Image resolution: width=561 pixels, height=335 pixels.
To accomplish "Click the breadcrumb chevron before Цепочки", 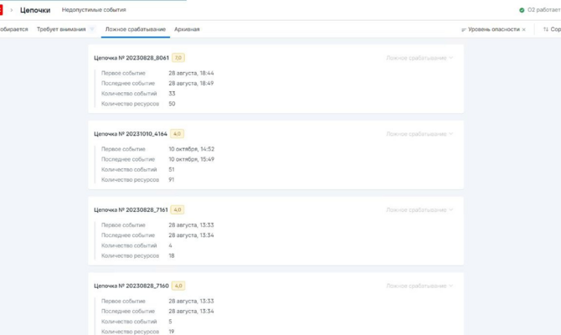I will pyautogui.click(x=12, y=10).
